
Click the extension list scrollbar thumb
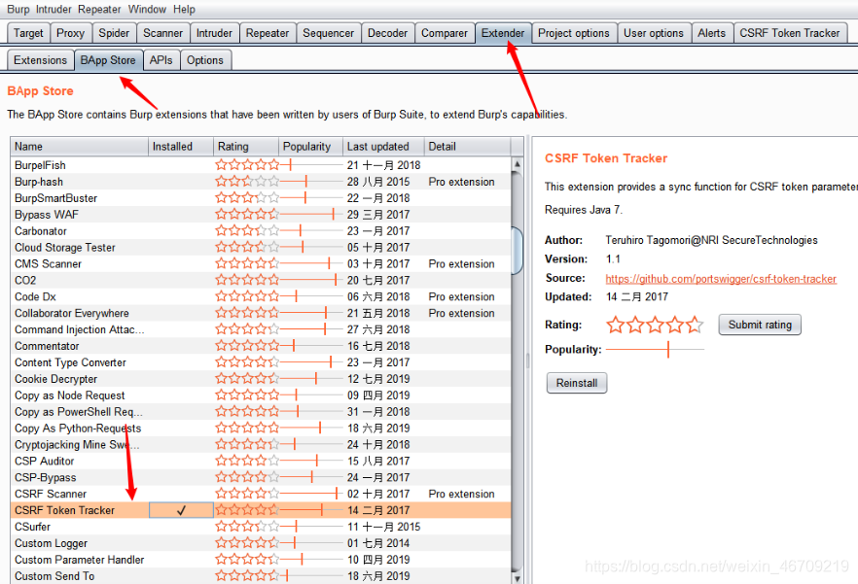(518, 250)
